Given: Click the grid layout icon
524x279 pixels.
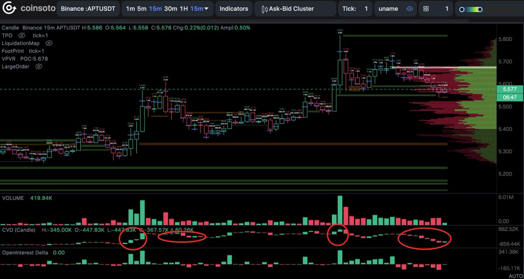Looking at the screenshot, I should point(426,9).
